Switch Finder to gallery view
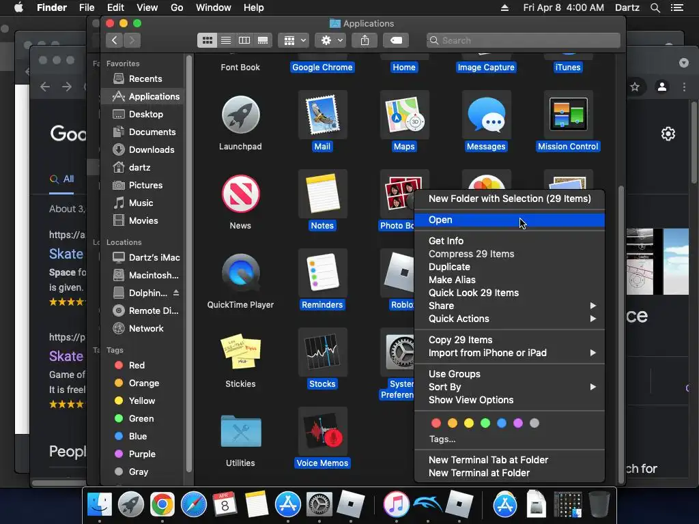The width and height of the screenshot is (699, 524). [x=263, y=40]
